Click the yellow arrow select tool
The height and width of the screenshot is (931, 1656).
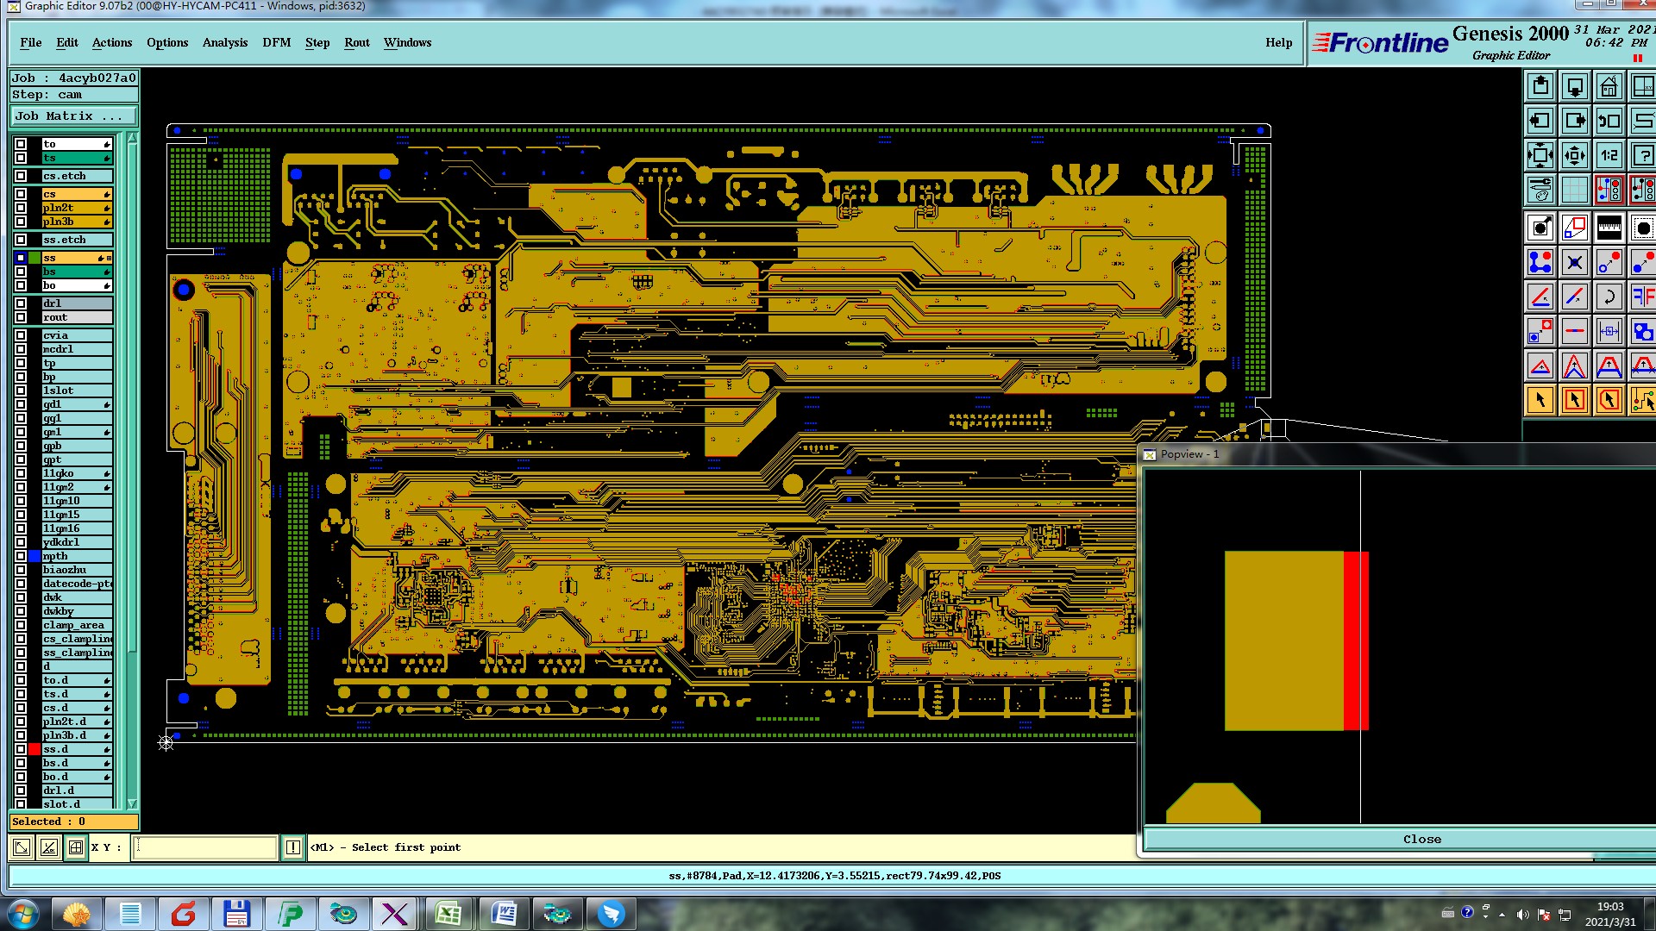point(1540,400)
